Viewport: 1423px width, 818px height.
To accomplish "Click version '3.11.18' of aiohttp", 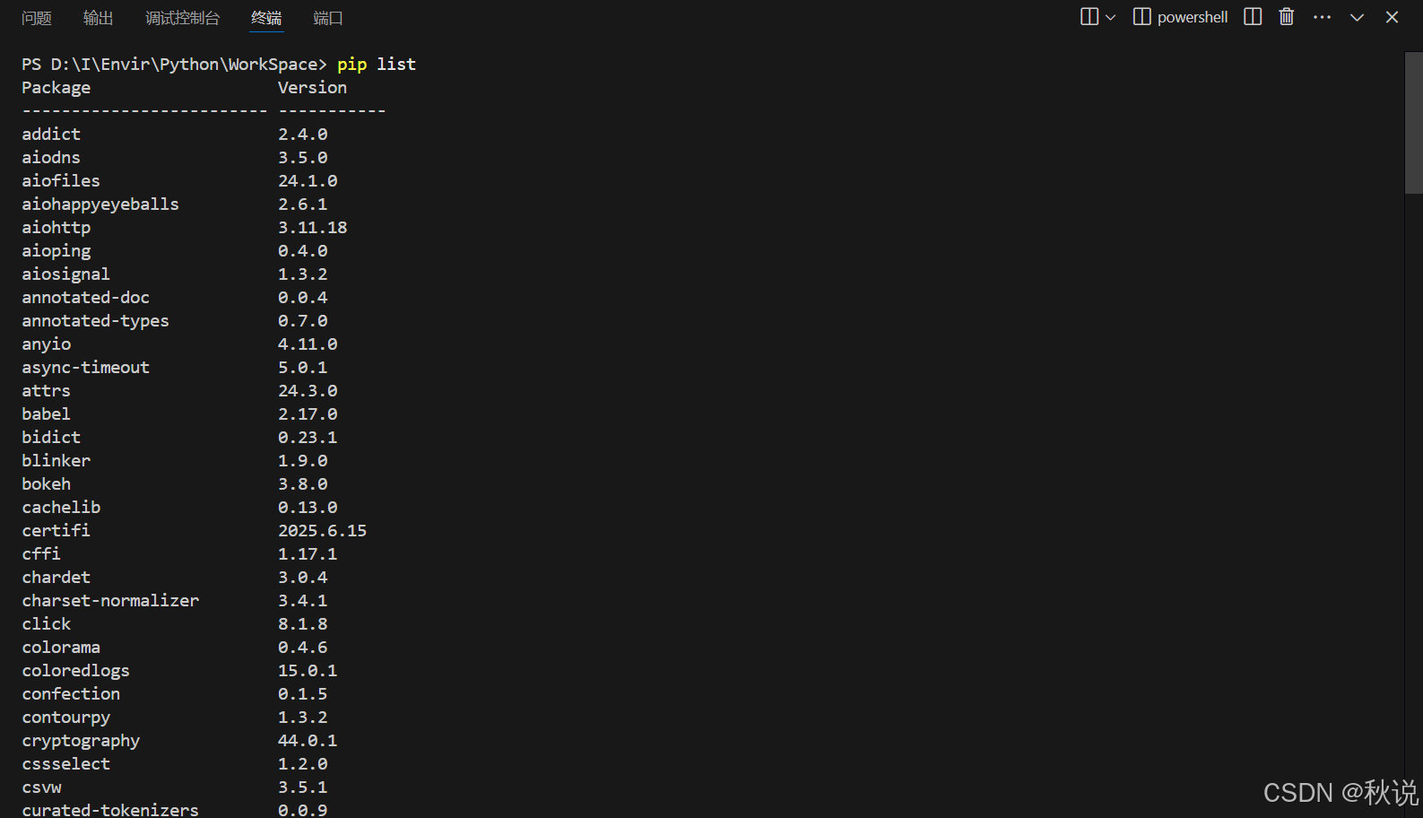I will tap(312, 227).
